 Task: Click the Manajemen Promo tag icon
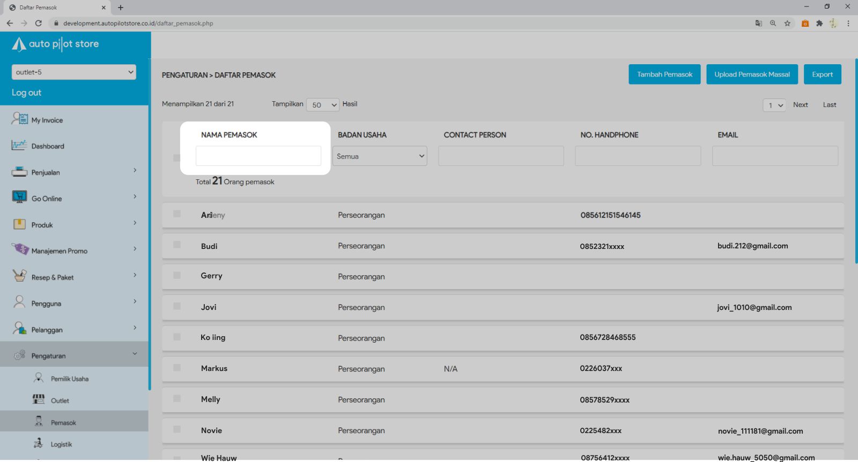tap(20, 249)
